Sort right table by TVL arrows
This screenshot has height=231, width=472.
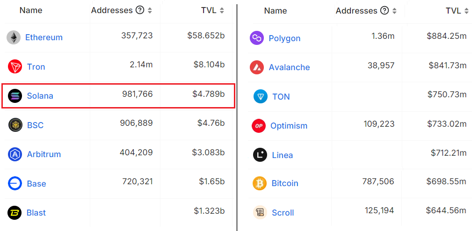(x=466, y=11)
